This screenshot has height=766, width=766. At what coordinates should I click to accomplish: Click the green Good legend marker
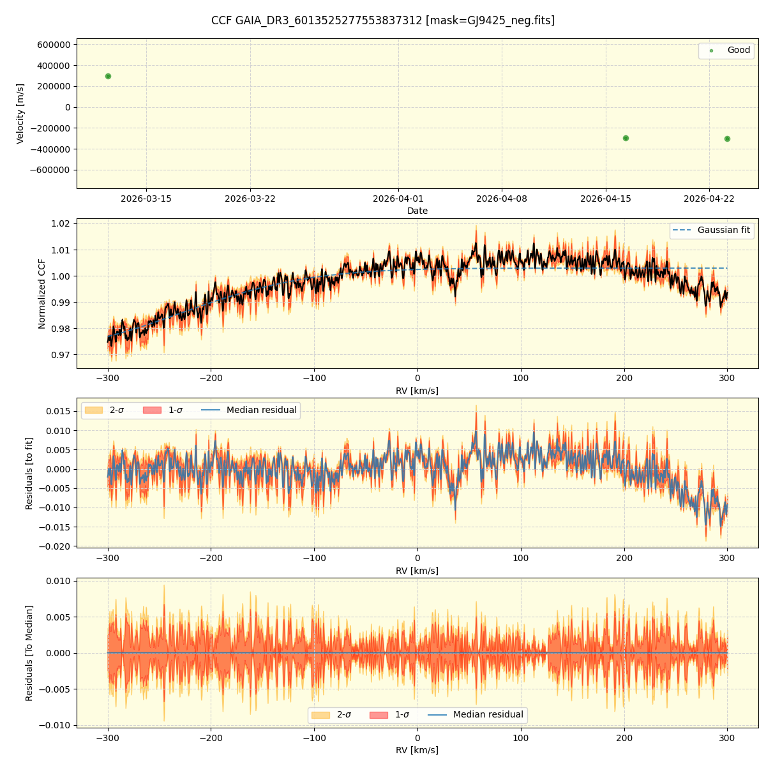point(711,51)
